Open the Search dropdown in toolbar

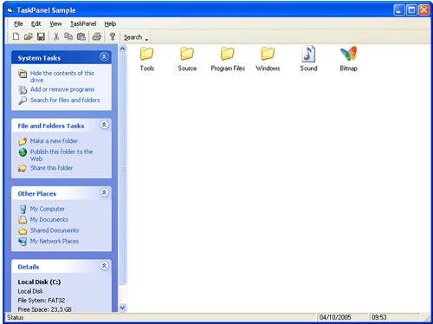pyautogui.click(x=136, y=37)
